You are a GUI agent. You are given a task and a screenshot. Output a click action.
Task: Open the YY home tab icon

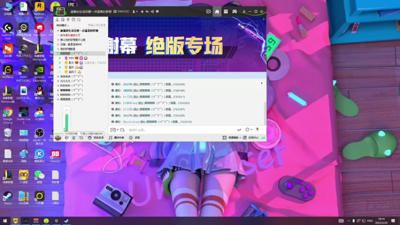(x=217, y=11)
